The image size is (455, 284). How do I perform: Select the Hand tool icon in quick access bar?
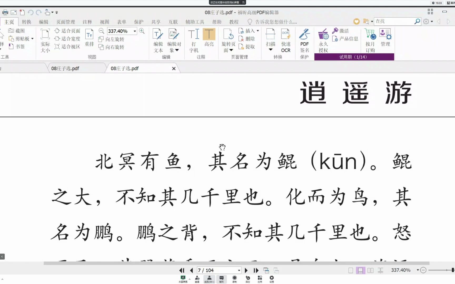coord(47,12)
